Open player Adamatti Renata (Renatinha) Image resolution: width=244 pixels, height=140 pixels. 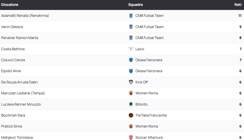[25, 16]
